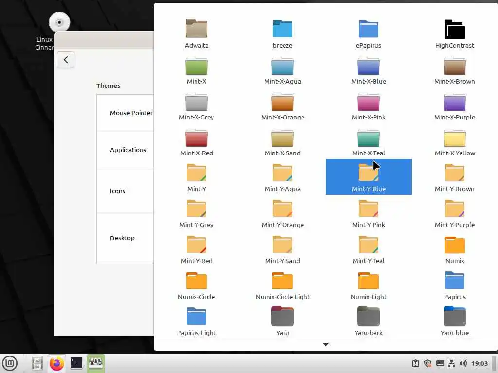Click the highlighted Mint-Y-Blue theme
498x373 pixels.
point(369,177)
